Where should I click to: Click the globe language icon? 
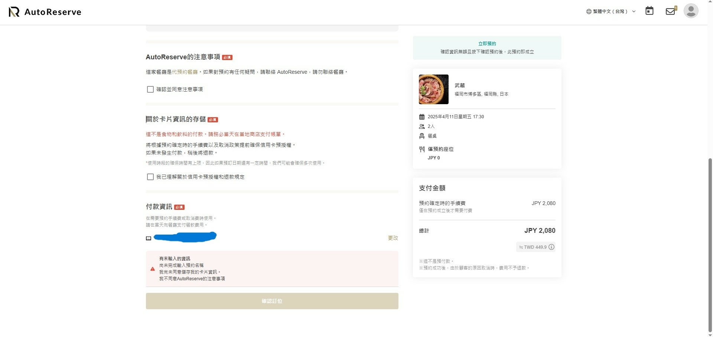pos(589,11)
